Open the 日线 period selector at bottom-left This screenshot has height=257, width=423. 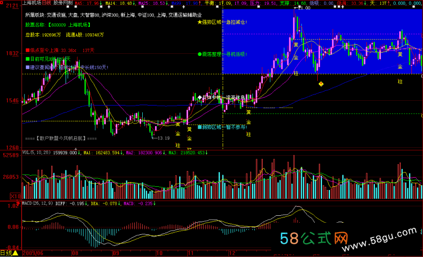pos(6,253)
